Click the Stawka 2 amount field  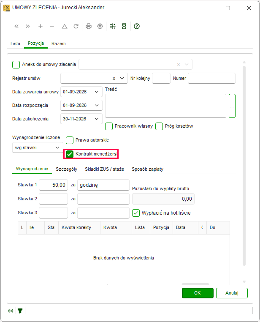[53, 199]
